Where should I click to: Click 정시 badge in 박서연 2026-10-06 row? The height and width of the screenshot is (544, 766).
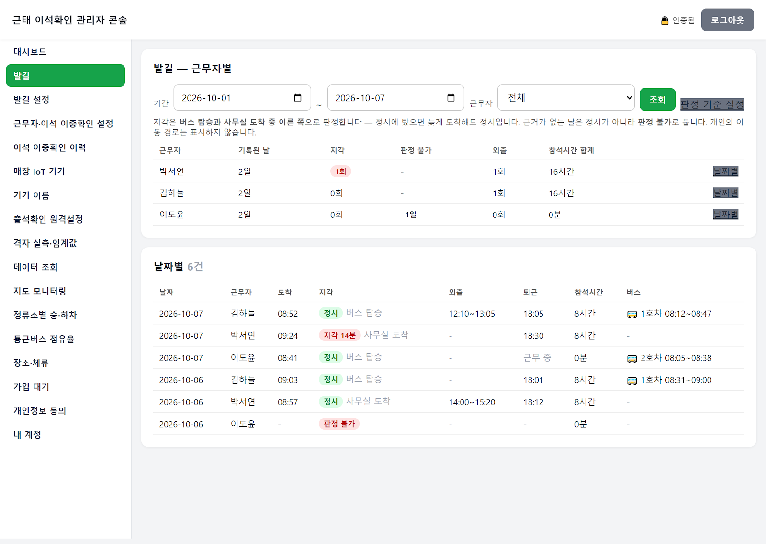tap(330, 402)
